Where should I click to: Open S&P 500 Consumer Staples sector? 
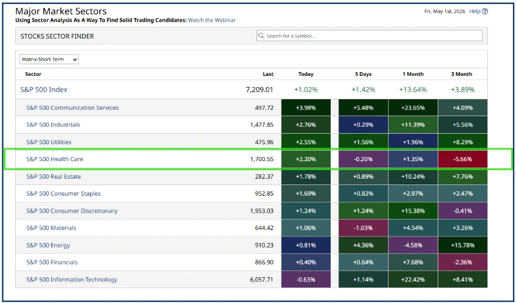pos(64,194)
